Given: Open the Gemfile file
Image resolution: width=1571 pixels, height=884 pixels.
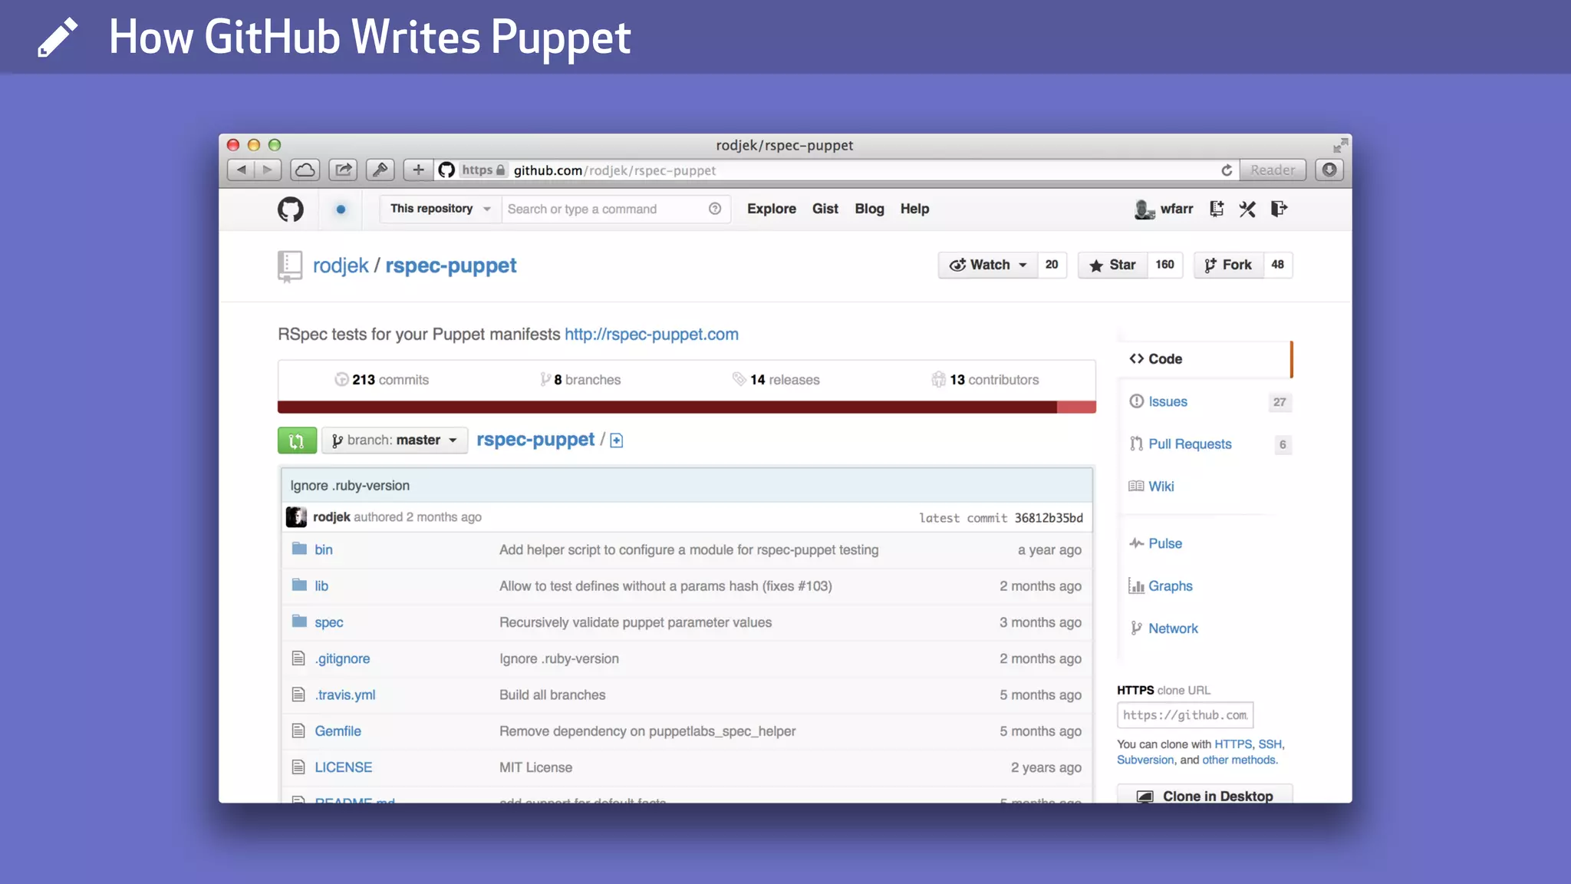Looking at the screenshot, I should click(338, 731).
